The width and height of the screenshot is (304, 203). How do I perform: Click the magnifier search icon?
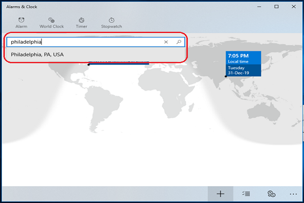tap(179, 42)
